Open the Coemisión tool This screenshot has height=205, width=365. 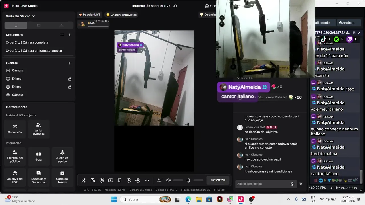15,129
